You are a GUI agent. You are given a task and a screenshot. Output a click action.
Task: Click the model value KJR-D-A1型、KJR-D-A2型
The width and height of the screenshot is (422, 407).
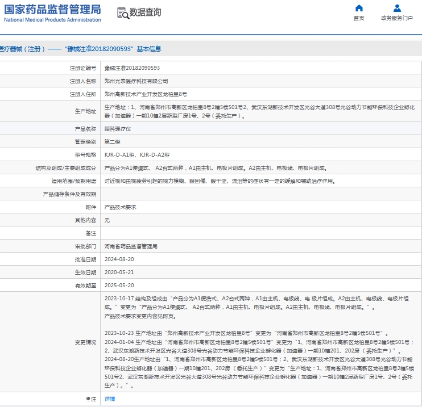[137, 155]
